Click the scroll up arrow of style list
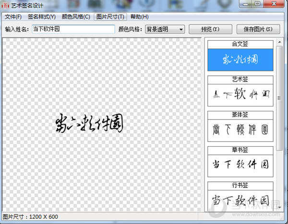This screenshot has width=288, height=224. click(280, 43)
